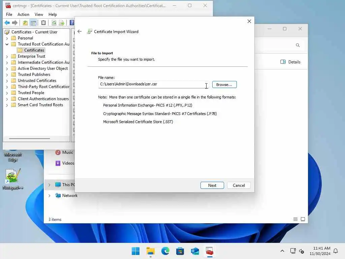Expand This PC in File Explorer sidebar

click(x=49, y=185)
